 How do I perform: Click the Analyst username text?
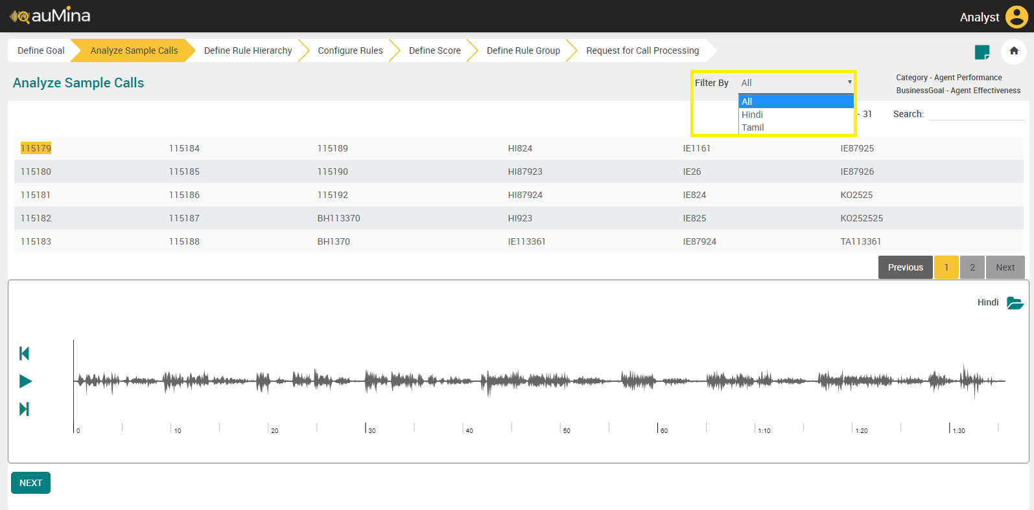click(980, 17)
